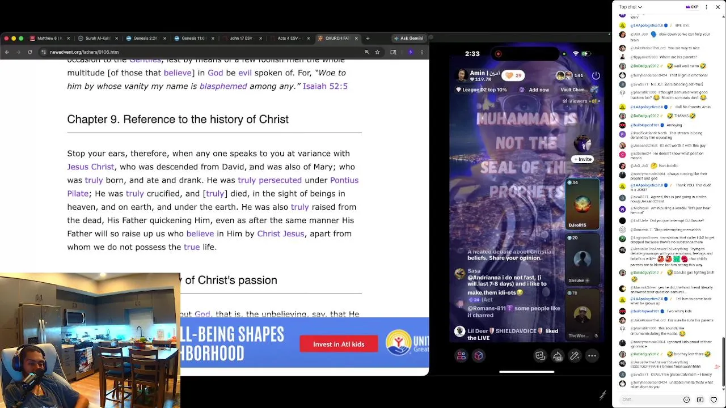Image resolution: width=726 pixels, height=408 pixels.
Task: Open the browser three-dot menu
Action: 421,52
